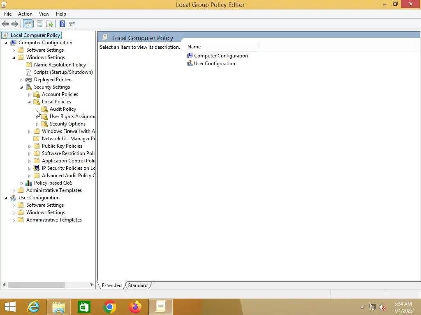Viewport: 421px width, 315px height.
Task: Go back using the toolbar Back arrow
Action: [x=5, y=24]
